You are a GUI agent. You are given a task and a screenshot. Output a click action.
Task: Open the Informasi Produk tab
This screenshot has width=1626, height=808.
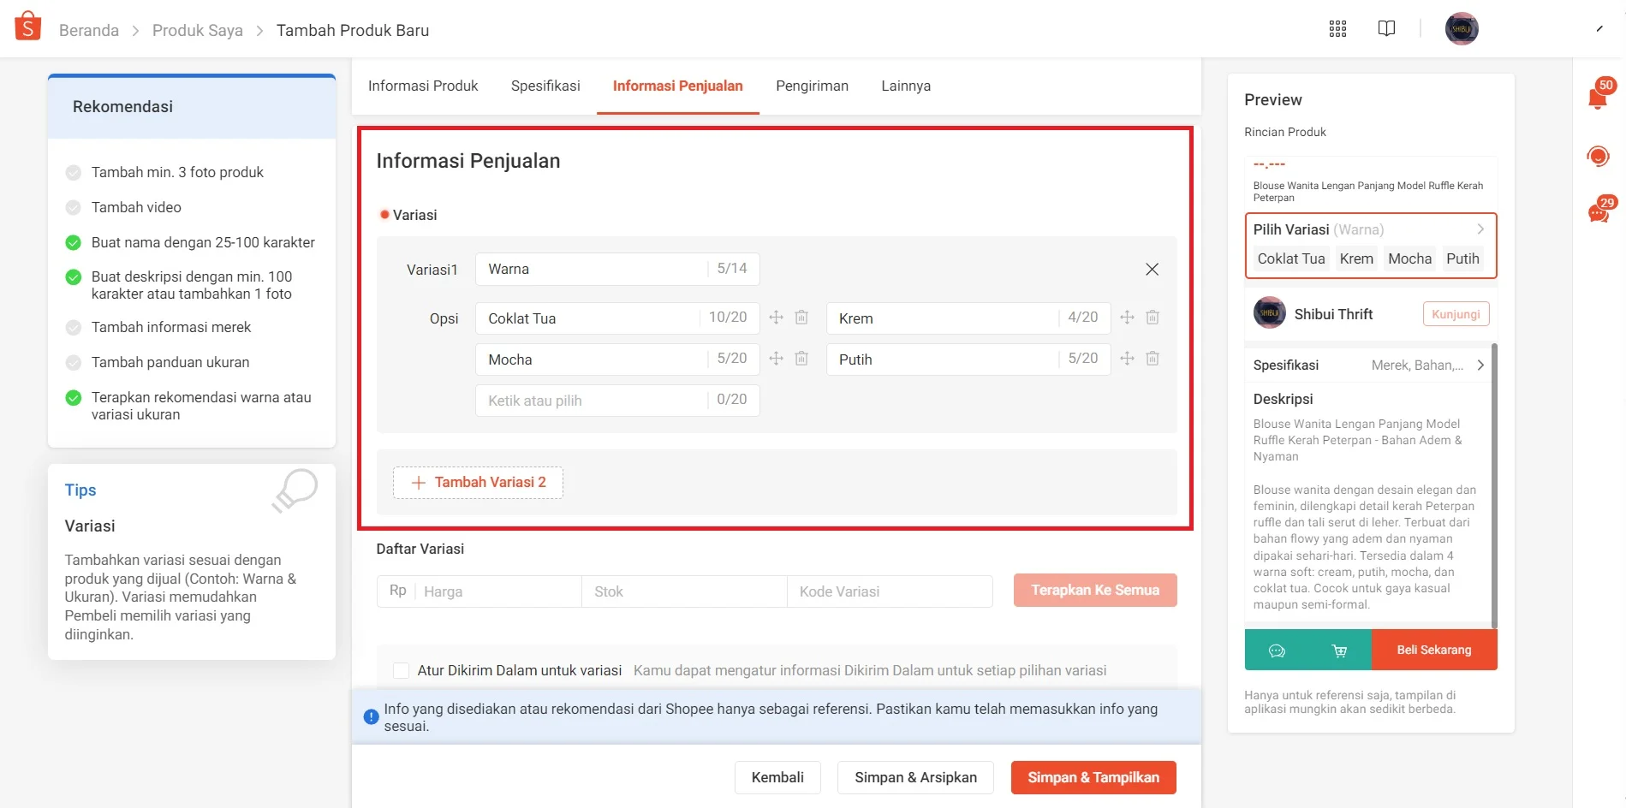[423, 86]
